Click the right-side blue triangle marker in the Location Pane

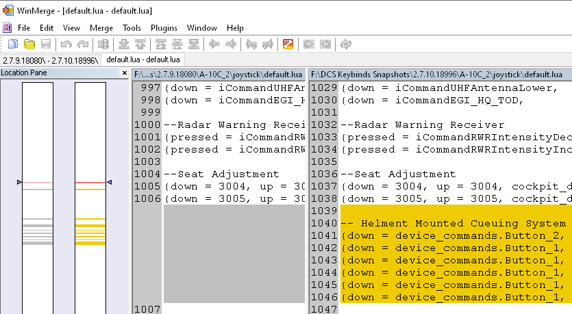pos(109,182)
